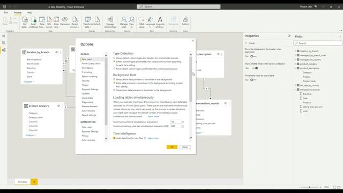Expand product_category in Fields pane

coord(295,64)
